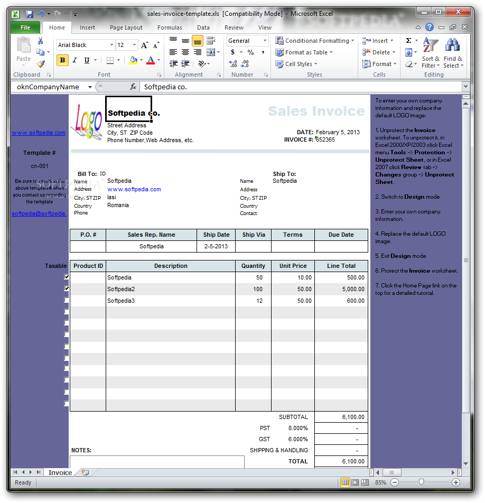
Task: Switch to the Page Layout tab
Action: (x=126, y=27)
